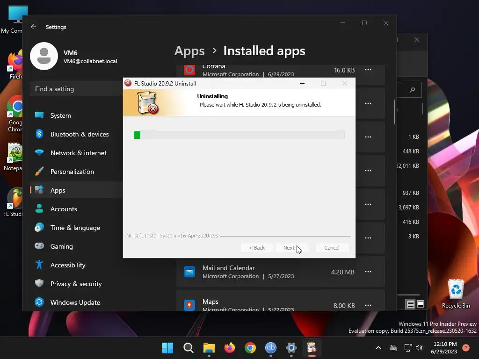479x359 pixels.
Task: Click the Windows Update sync icon
Action: pos(39,302)
